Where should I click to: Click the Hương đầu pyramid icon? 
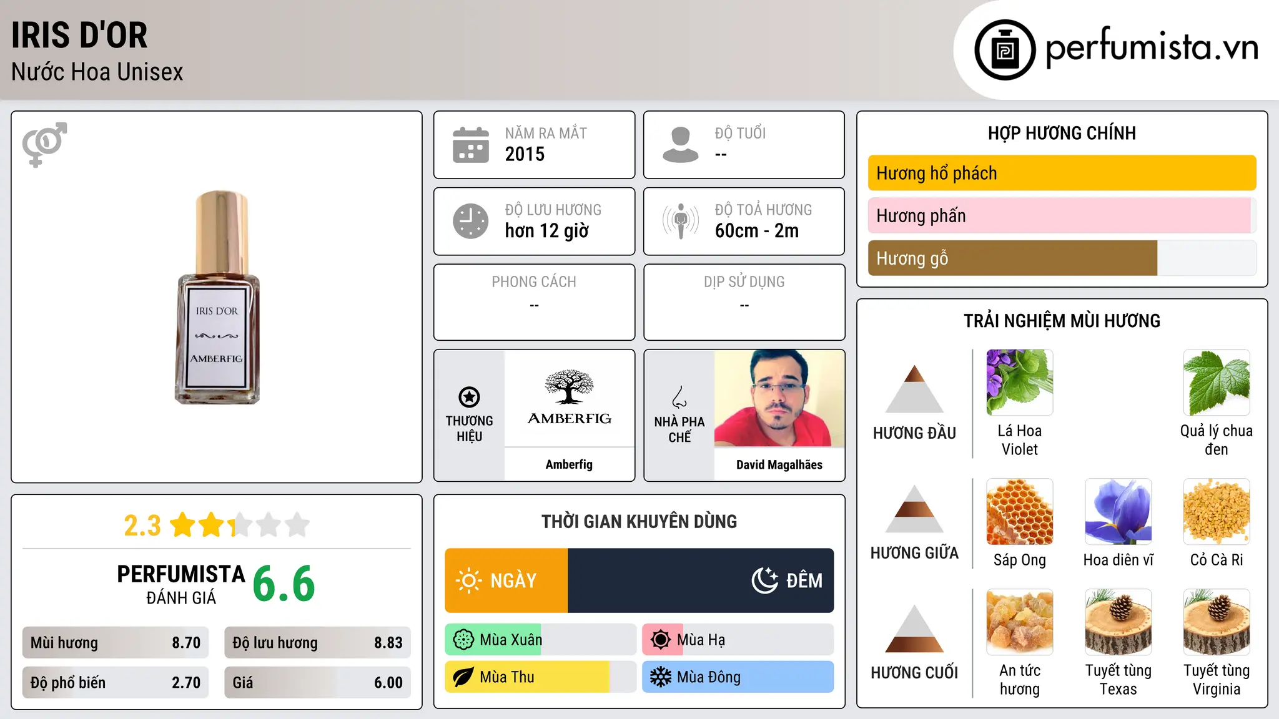pos(914,389)
